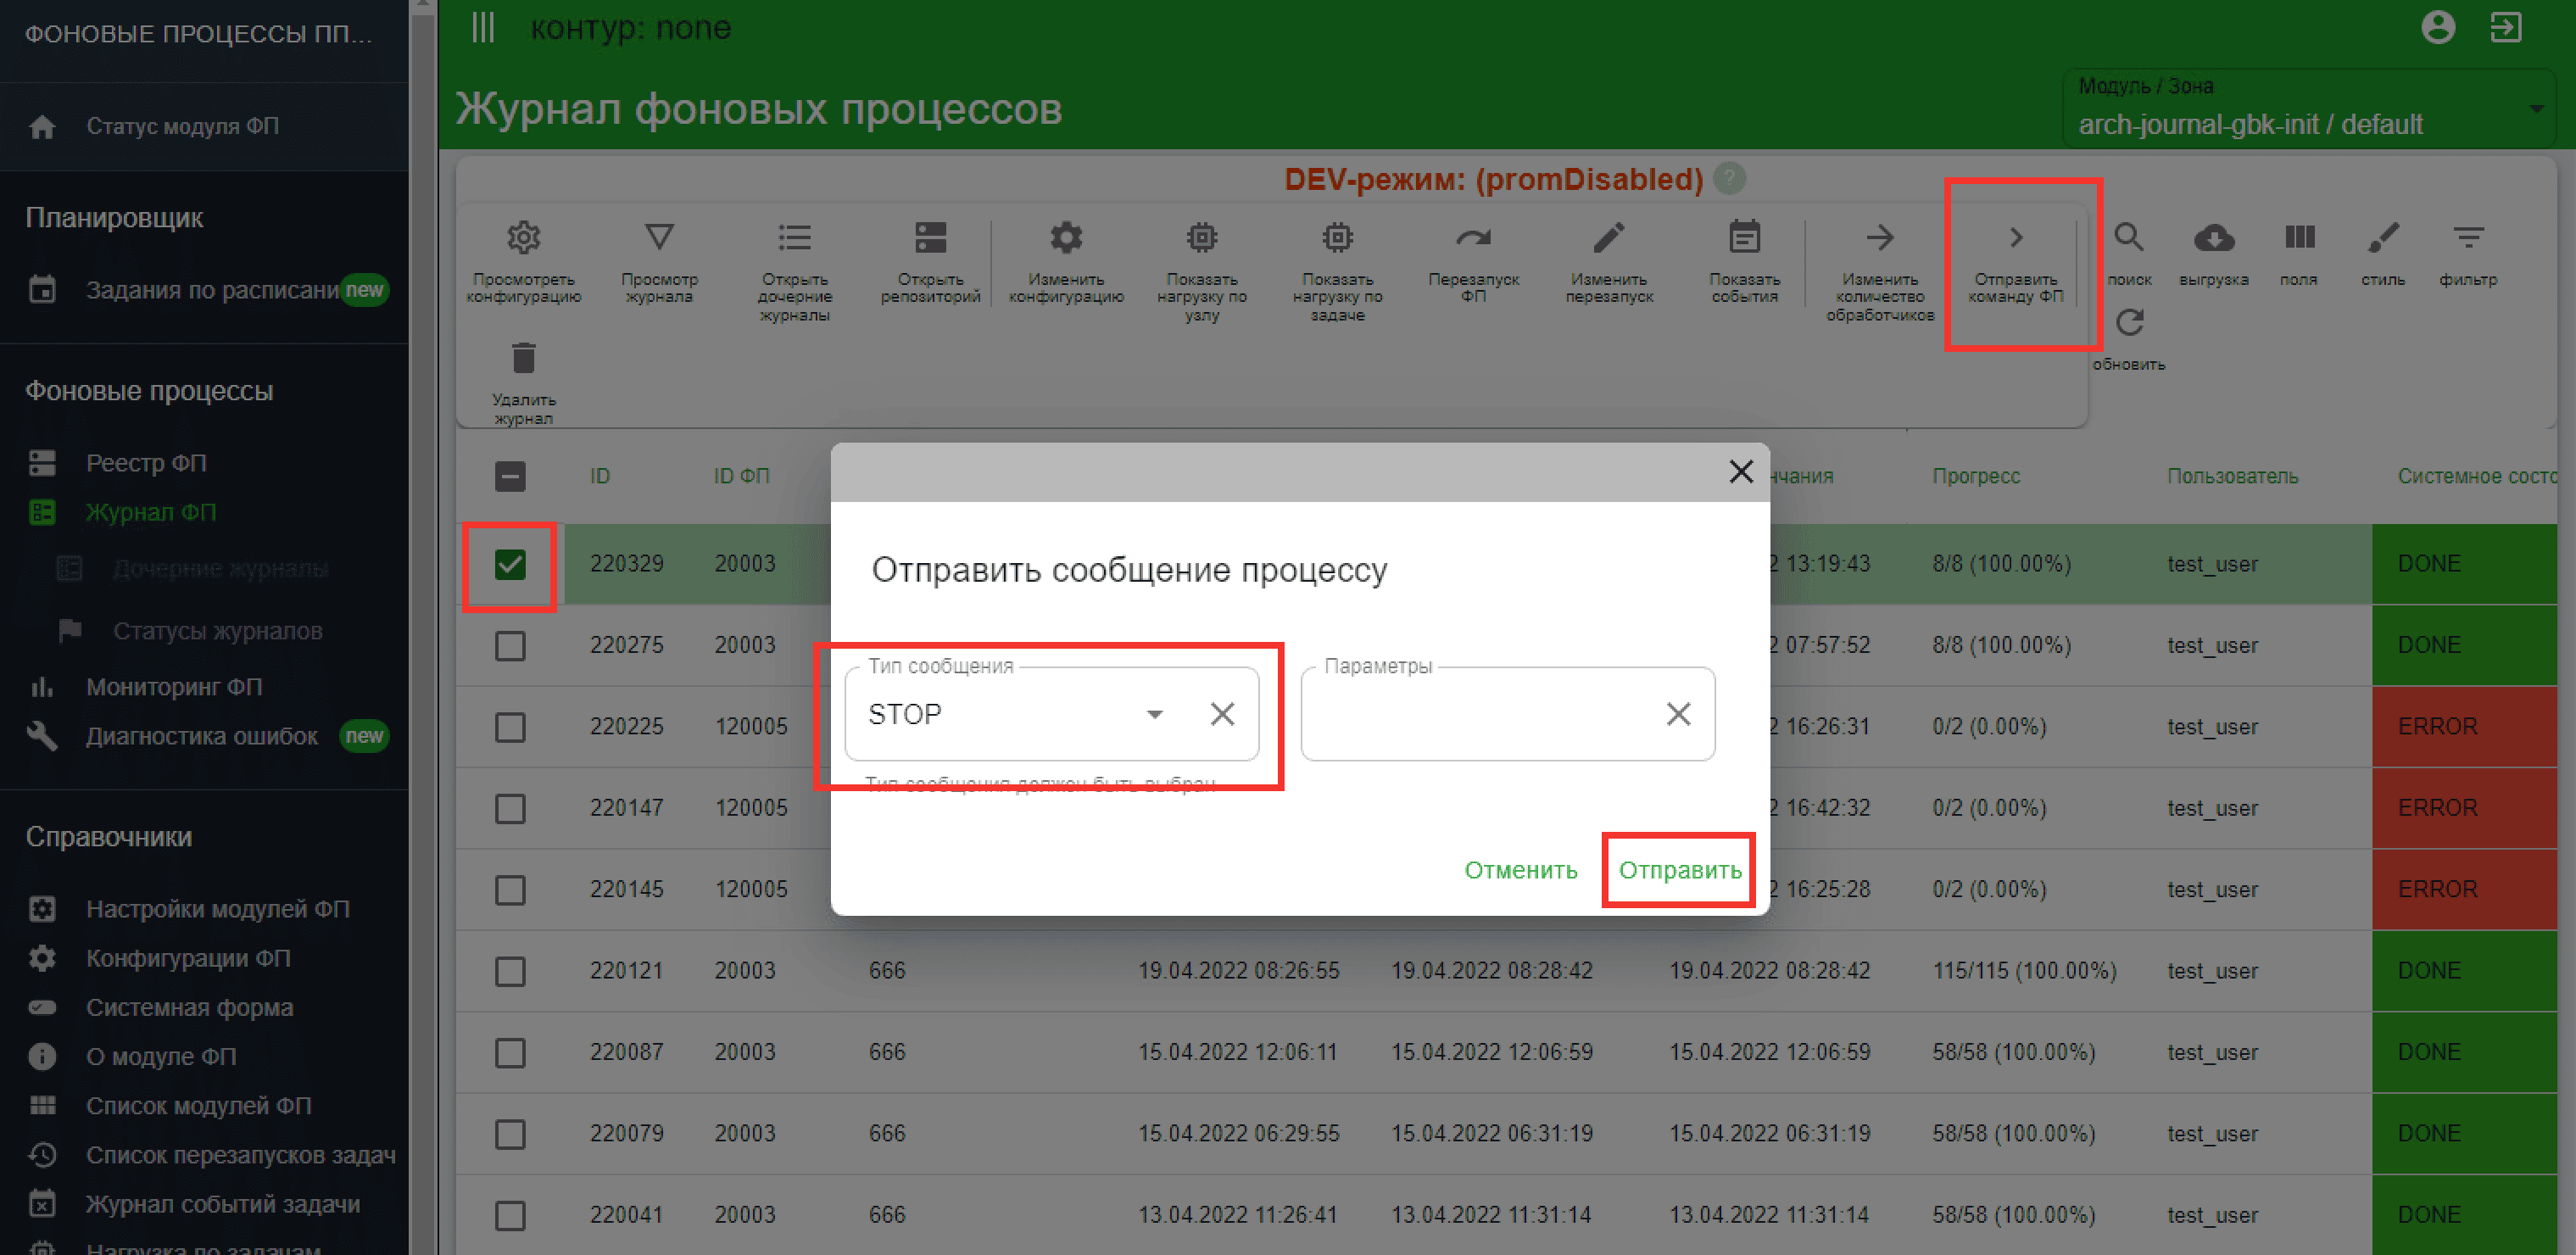Expand the message type STOP dropdown
This screenshot has width=2576, height=1255.
click(1154, 714)
